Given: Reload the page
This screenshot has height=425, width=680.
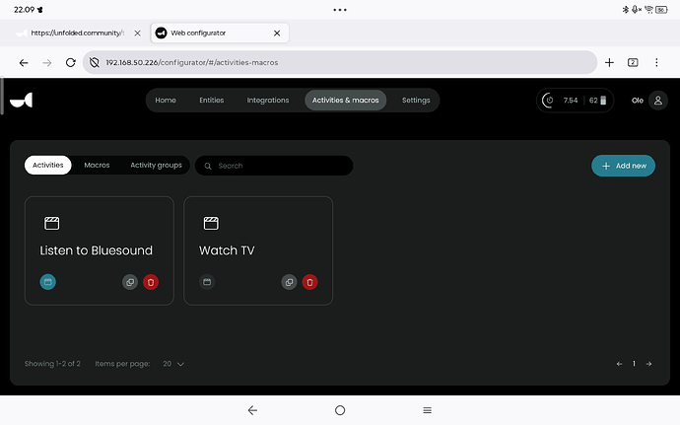Looking at the screenshot, I should 70,63.
